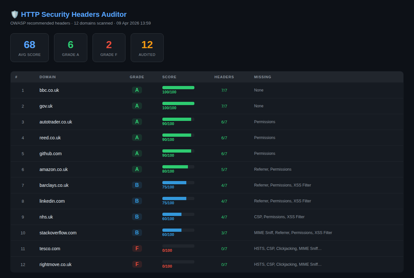Viewport: 414px width, 278px height.
Task: Select the 12 AUDITED stat card
Action: coord(147,48)
